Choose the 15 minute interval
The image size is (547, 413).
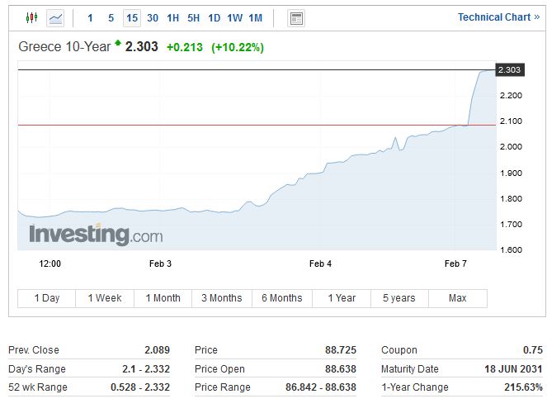pos(132,18)
